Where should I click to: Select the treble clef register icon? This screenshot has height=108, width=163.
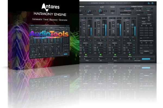point(149,17)
